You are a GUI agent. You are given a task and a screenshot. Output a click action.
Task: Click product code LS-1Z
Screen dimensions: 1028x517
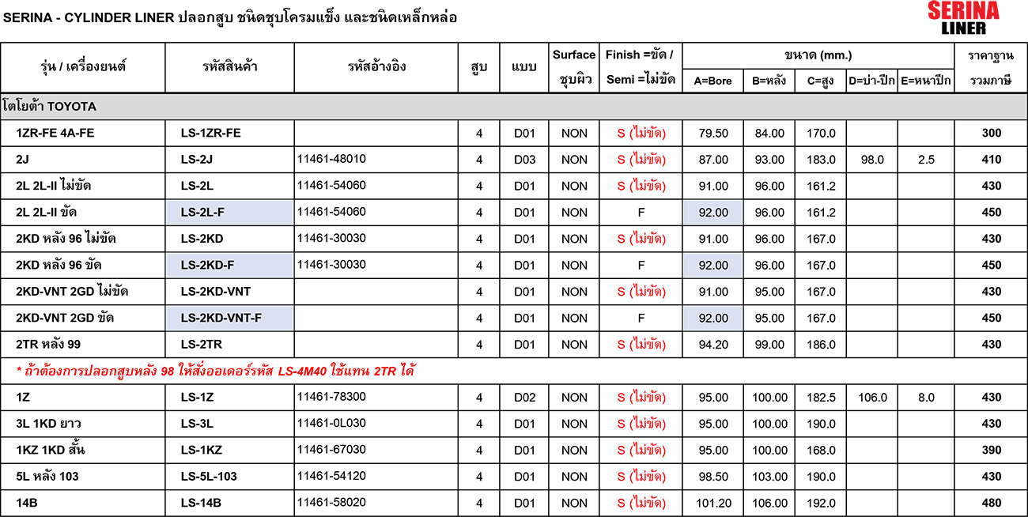click(197, 398)
